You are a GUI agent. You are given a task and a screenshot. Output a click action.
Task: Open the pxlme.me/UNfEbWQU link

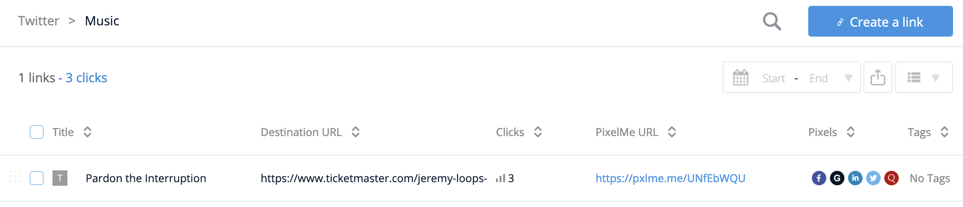coord(670,178)
